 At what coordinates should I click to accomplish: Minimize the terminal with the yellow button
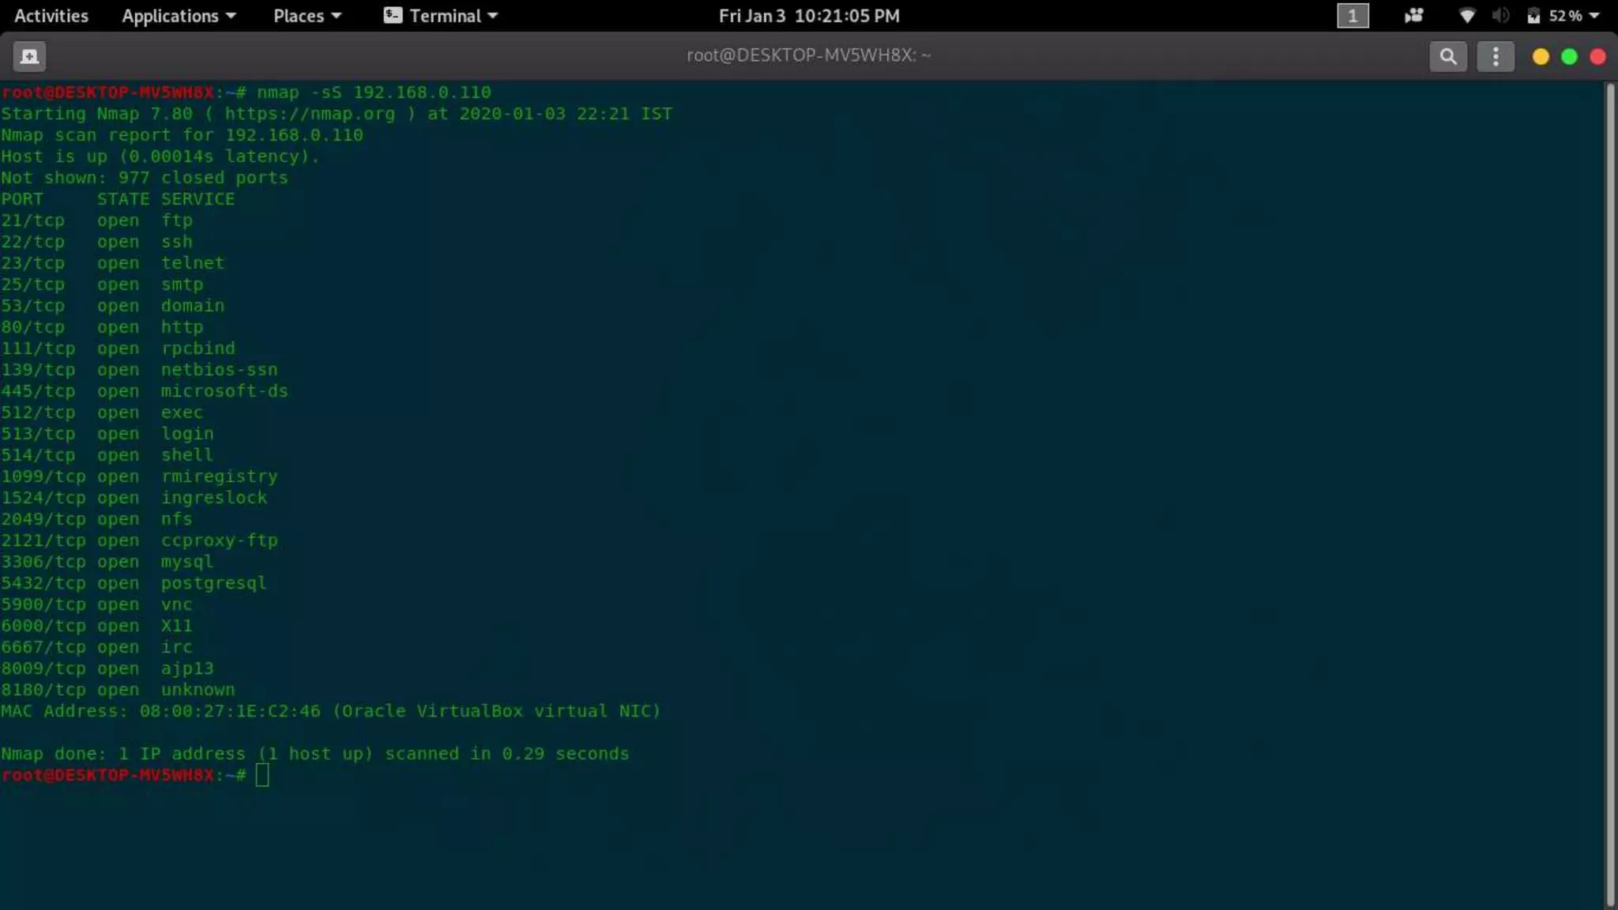click(x=1540, y=56)
